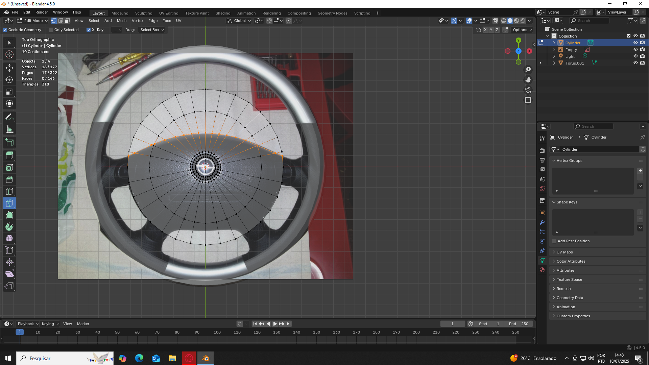
Task: Open the Select Box drag dropdown
Action: click(x=152, y=30)
